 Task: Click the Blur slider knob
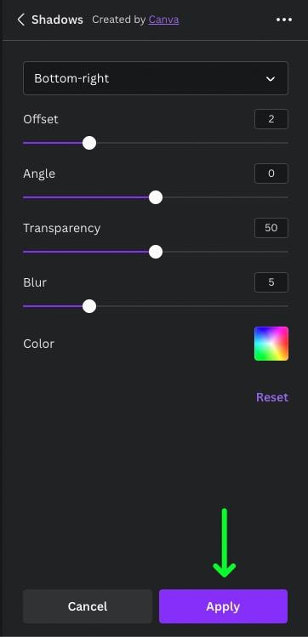(x=89, y=306)
